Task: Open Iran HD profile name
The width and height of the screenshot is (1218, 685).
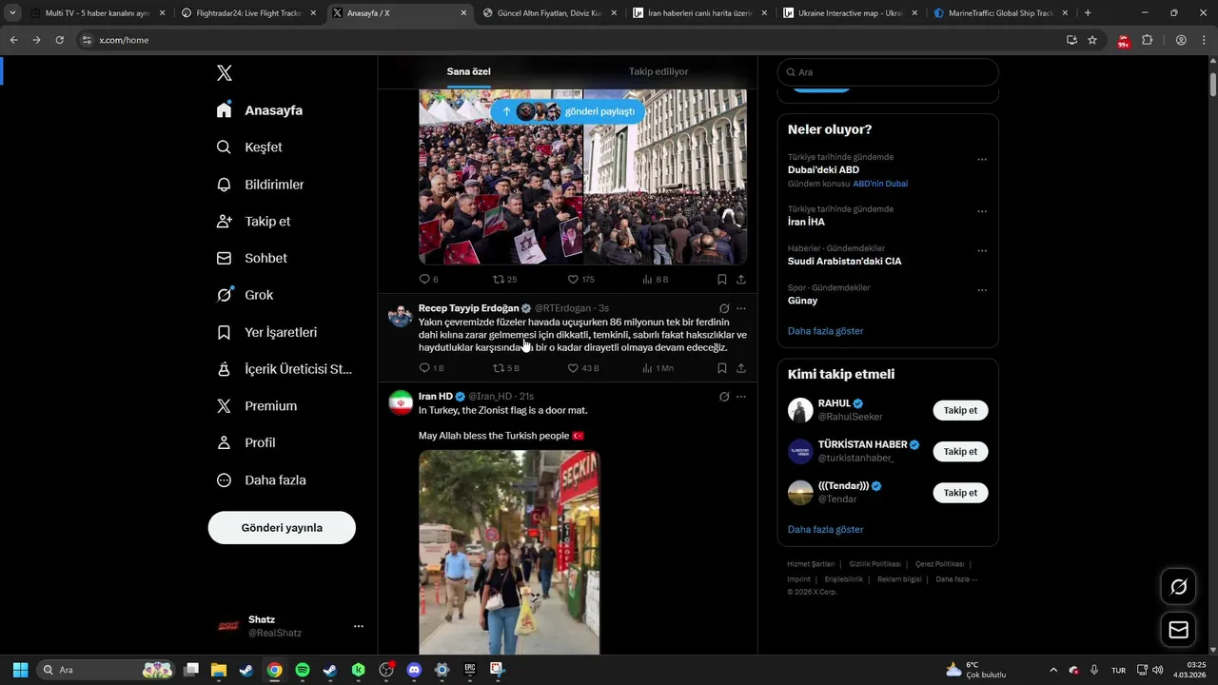Action: click(436, 397)
